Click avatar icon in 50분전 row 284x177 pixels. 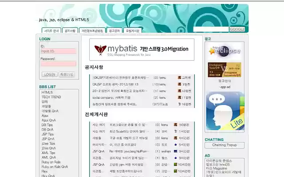pos(176,125)
